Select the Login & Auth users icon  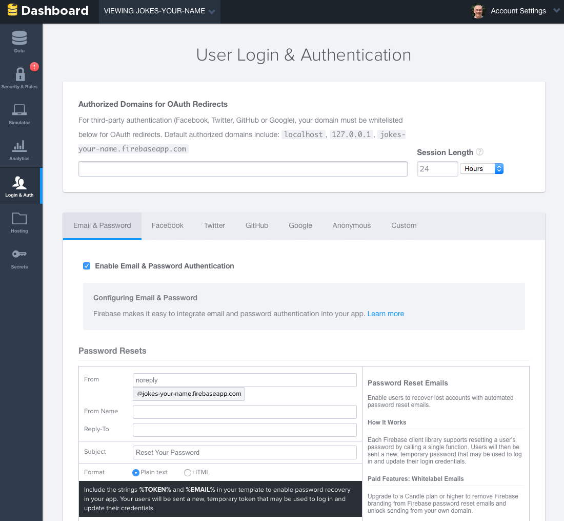click(19, 183)
